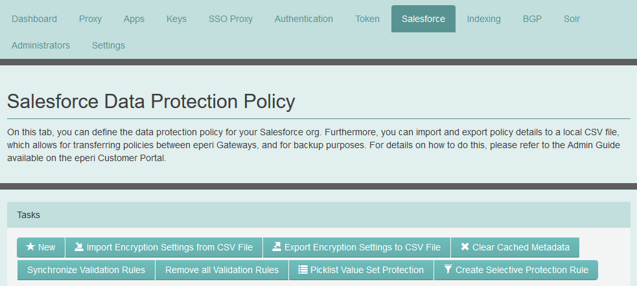The height and width of the screenshot is (286, 637).
Task: Select the active Salesforce tab
Action: point(423,19)
